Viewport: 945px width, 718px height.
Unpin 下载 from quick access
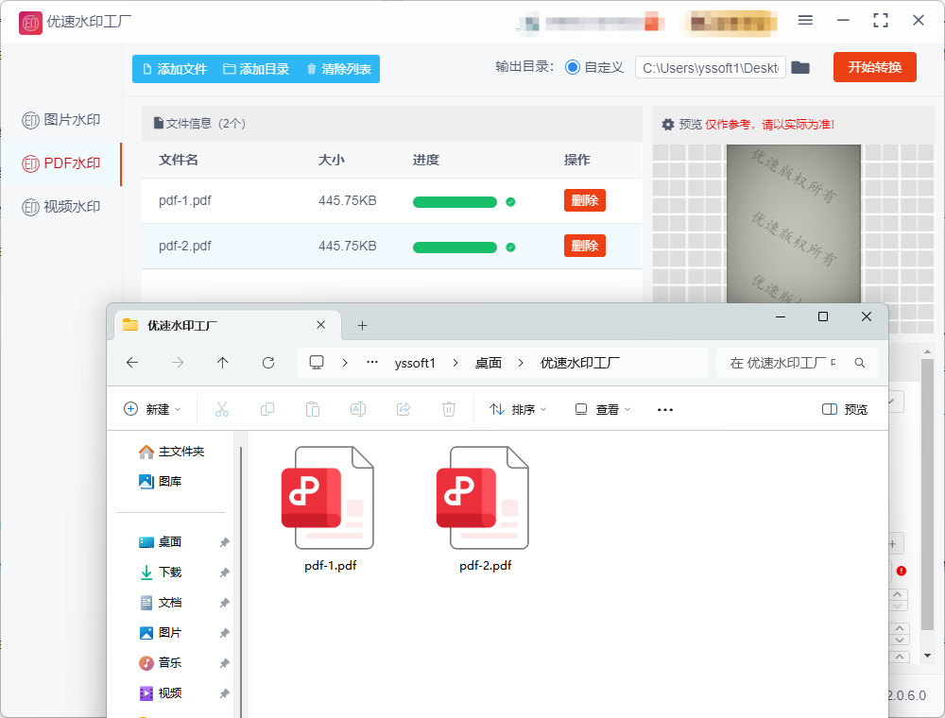pos(224,573)
